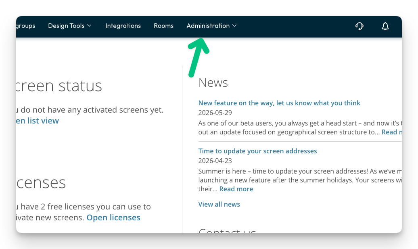This screenshot has width=418, height=249.
Task: Go to the Rooms page
Action: 164,26
